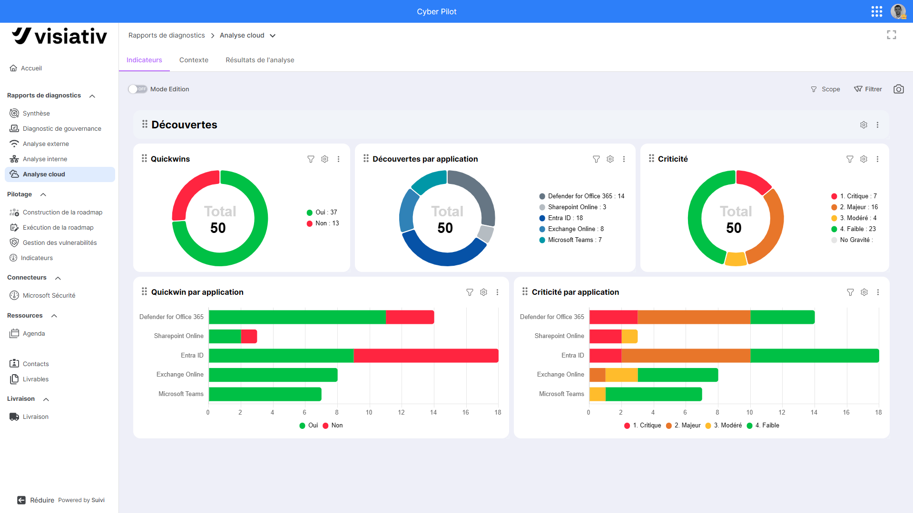The height and width of the screenshot is (513, 913).
Task: Open the Filtrer button
Action: (868, 89)
